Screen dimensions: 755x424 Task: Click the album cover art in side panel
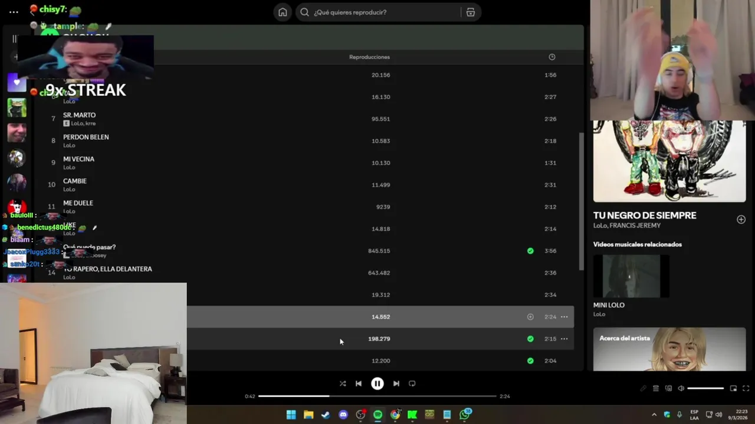pyautogui.click(x=669, y=161)
